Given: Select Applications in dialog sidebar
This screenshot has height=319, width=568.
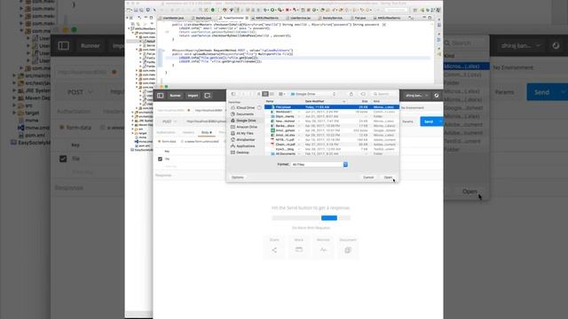Looking at the screenshot, I should 245,146.
